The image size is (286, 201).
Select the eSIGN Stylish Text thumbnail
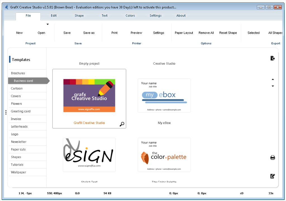point(89,155)
